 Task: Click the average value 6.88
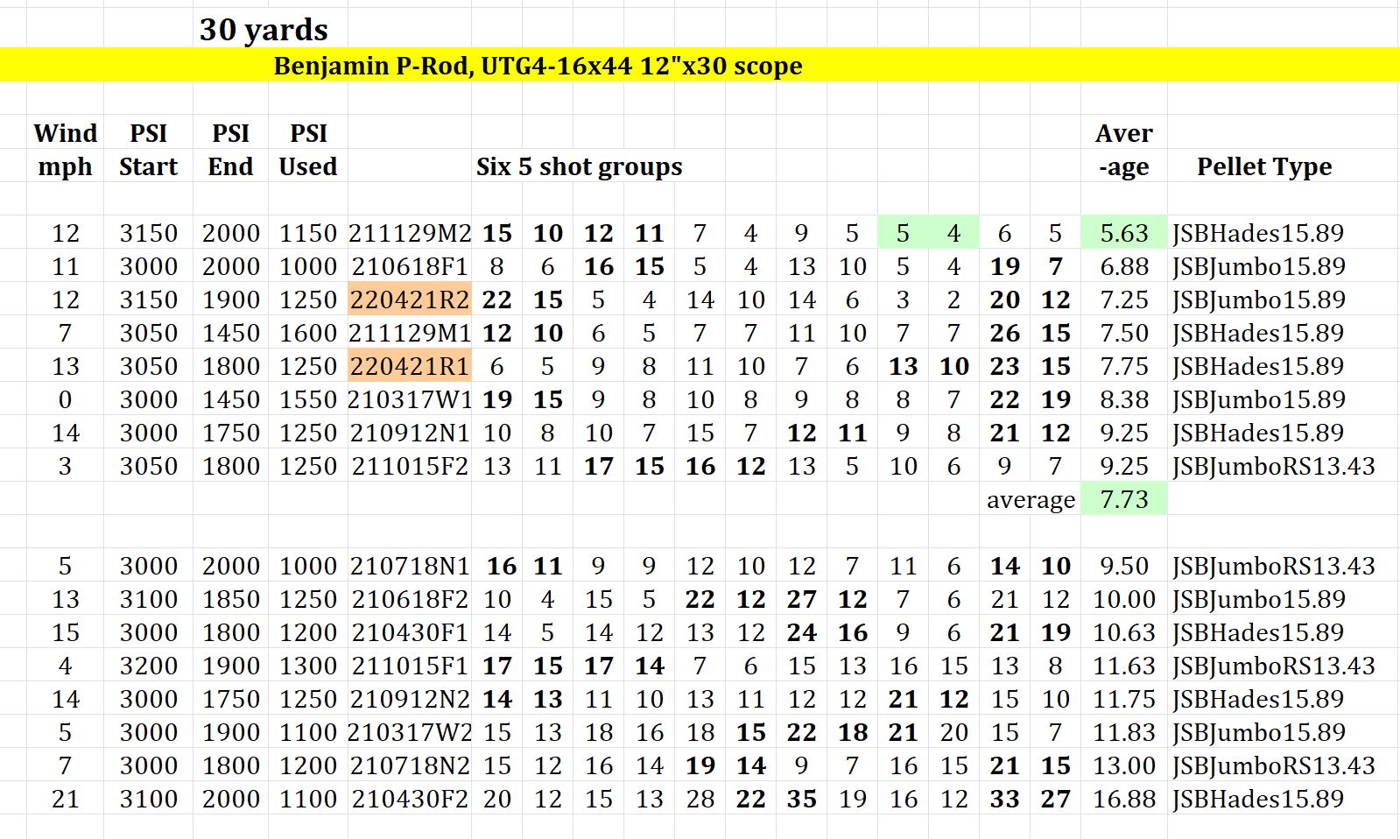[x=1124, y=266]
